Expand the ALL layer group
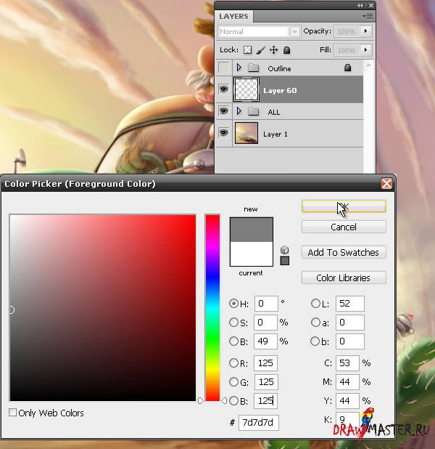This screenshot has width=435, height=449. pos(239,111)
